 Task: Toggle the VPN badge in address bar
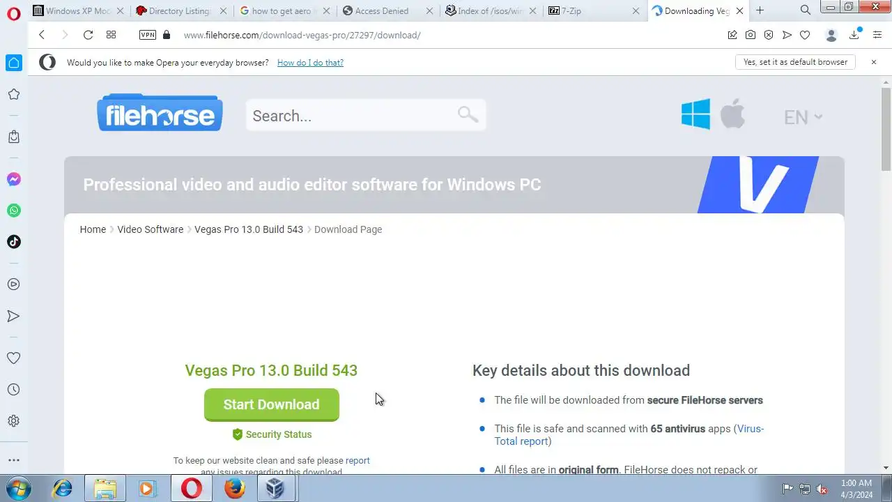tap(147, 35)
